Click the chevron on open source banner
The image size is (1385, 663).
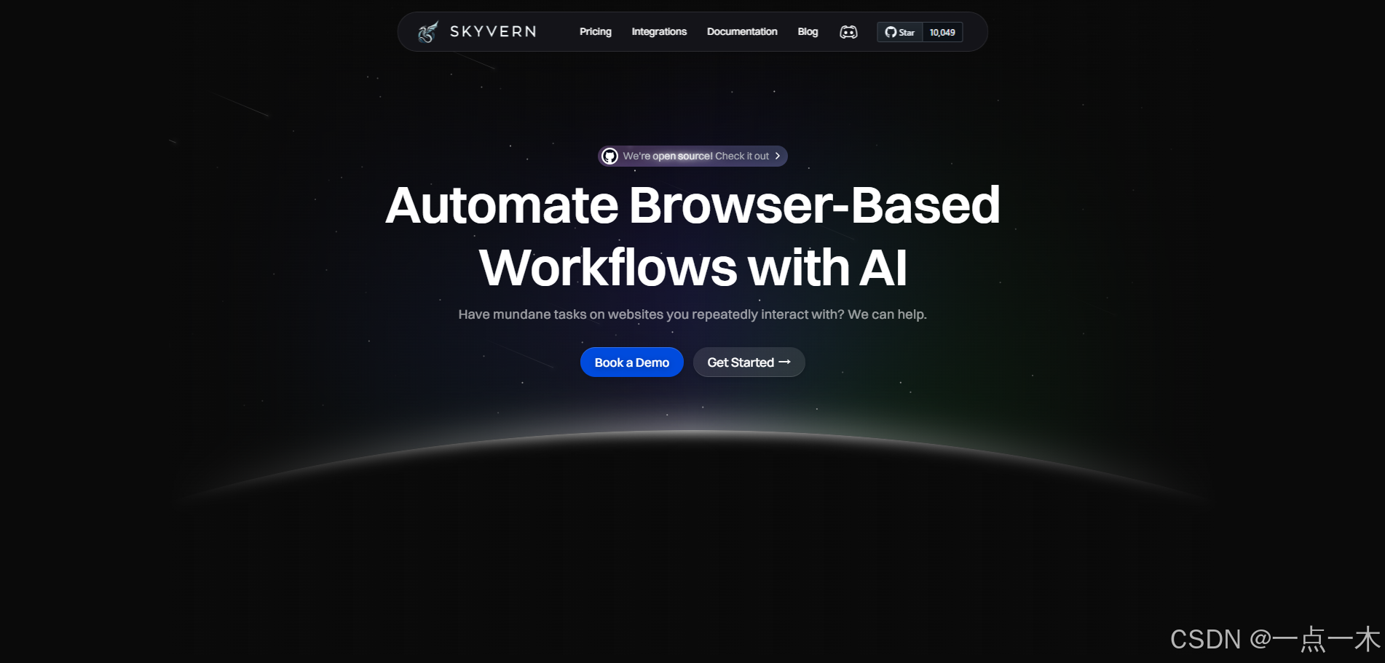pyautogui.click(x=778, y=156)
